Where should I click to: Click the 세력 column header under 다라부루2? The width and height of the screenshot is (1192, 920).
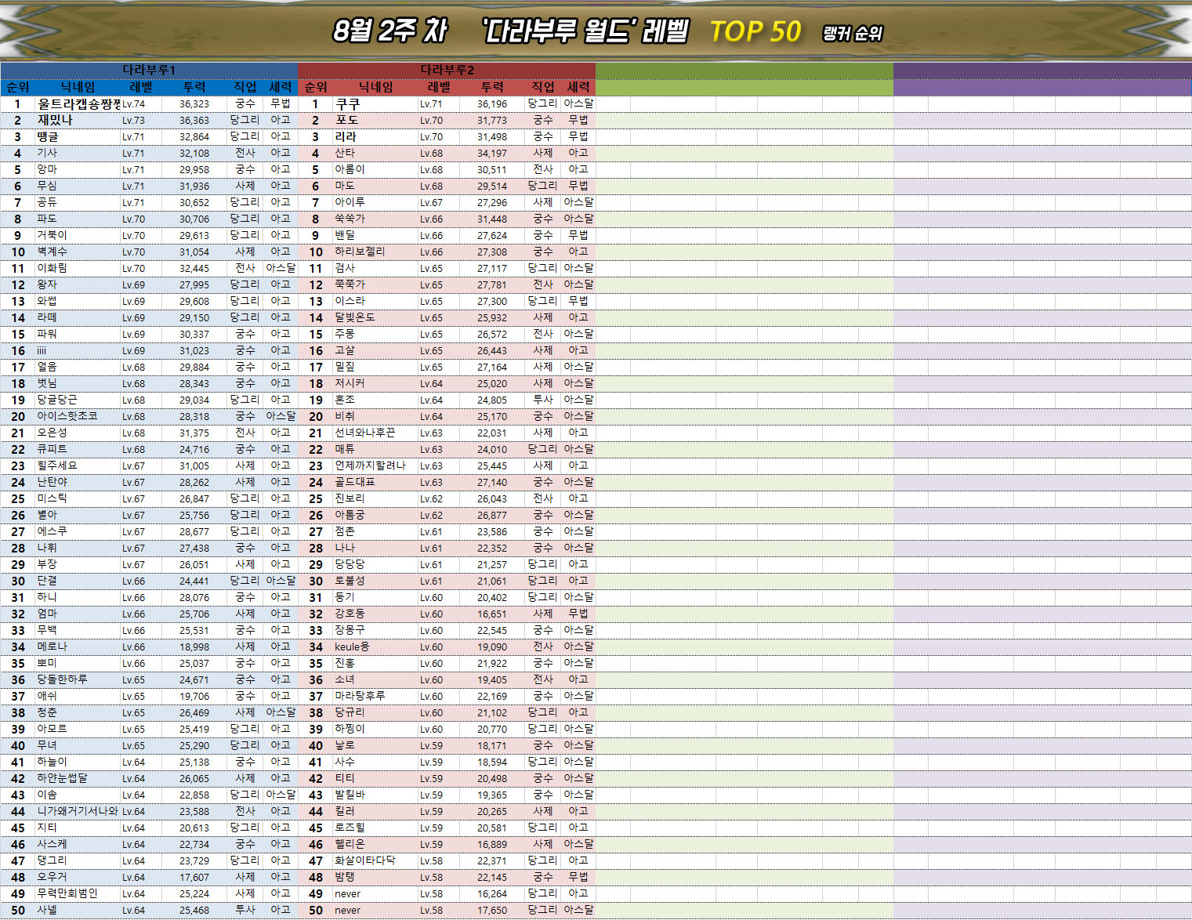(x=578, y=87)
